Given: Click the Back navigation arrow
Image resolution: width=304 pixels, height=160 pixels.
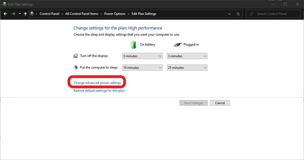Looking at the screenshot, I should 5,14.
